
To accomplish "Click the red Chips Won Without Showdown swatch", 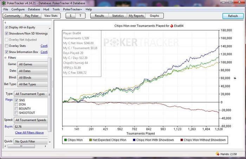I will click(x=182, y=140).
